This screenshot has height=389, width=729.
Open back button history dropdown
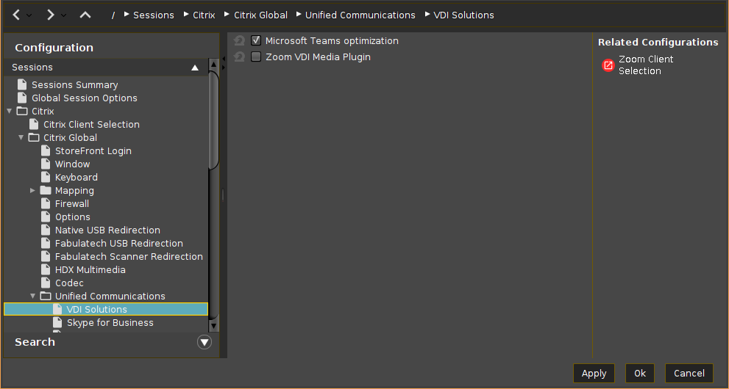[x=29, y=15]
